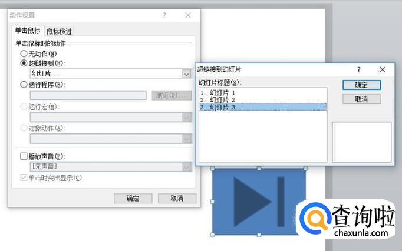Click the left middle resize handle of the shape
This screenshot has height=251, width=402.
point(213,202)
